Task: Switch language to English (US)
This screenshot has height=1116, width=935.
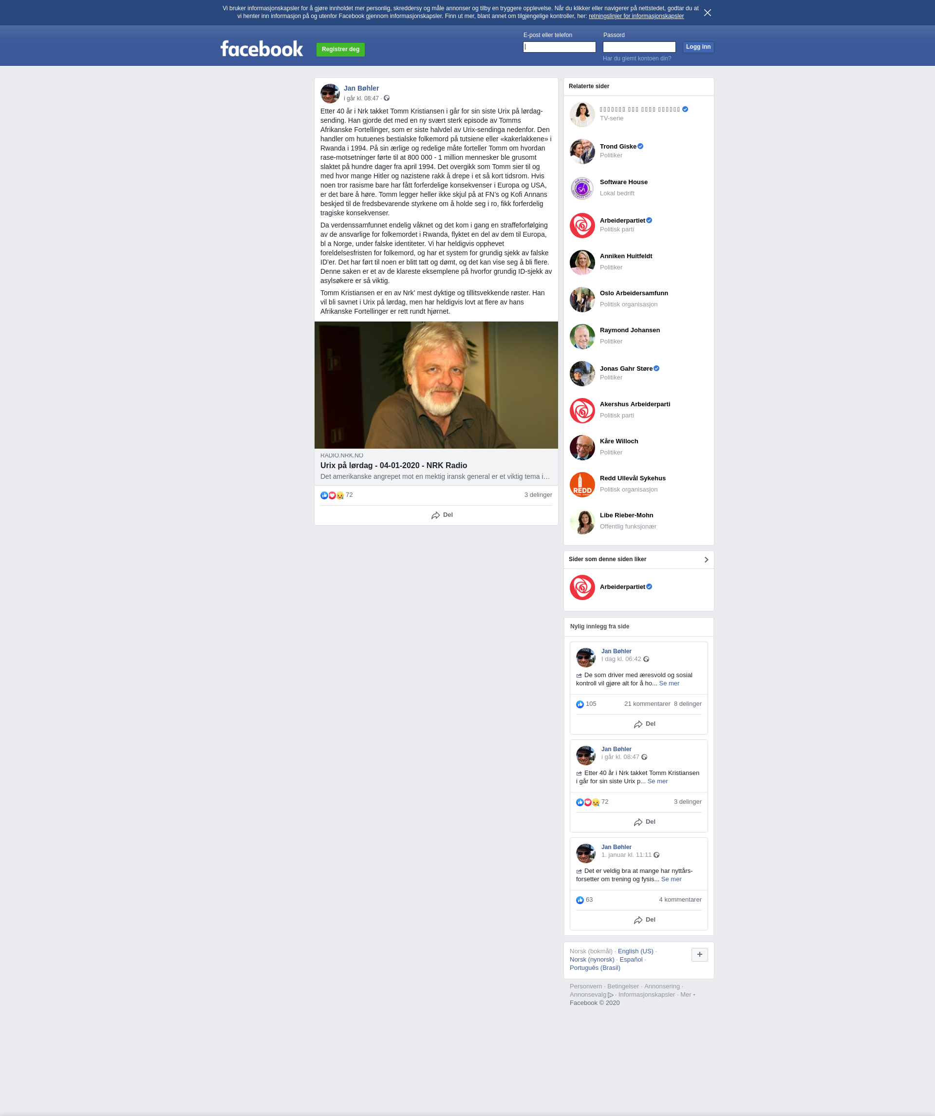Action: tap(636, 951)
